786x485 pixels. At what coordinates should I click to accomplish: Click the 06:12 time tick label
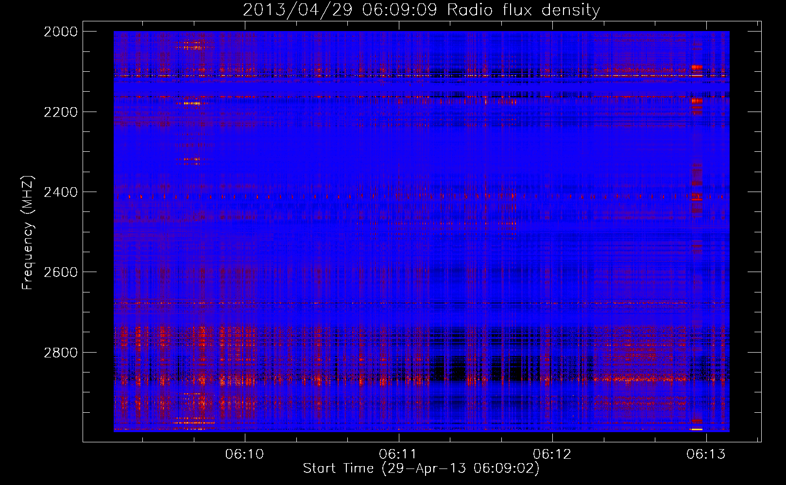pyautogui.click(x=552, y=454)
